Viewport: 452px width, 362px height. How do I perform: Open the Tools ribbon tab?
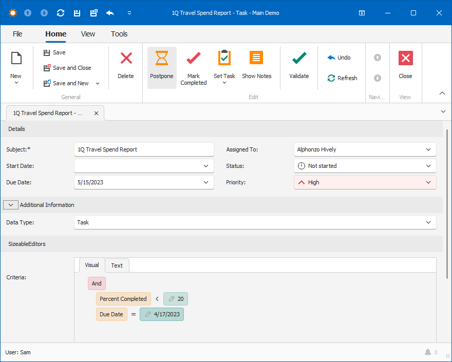119,34
